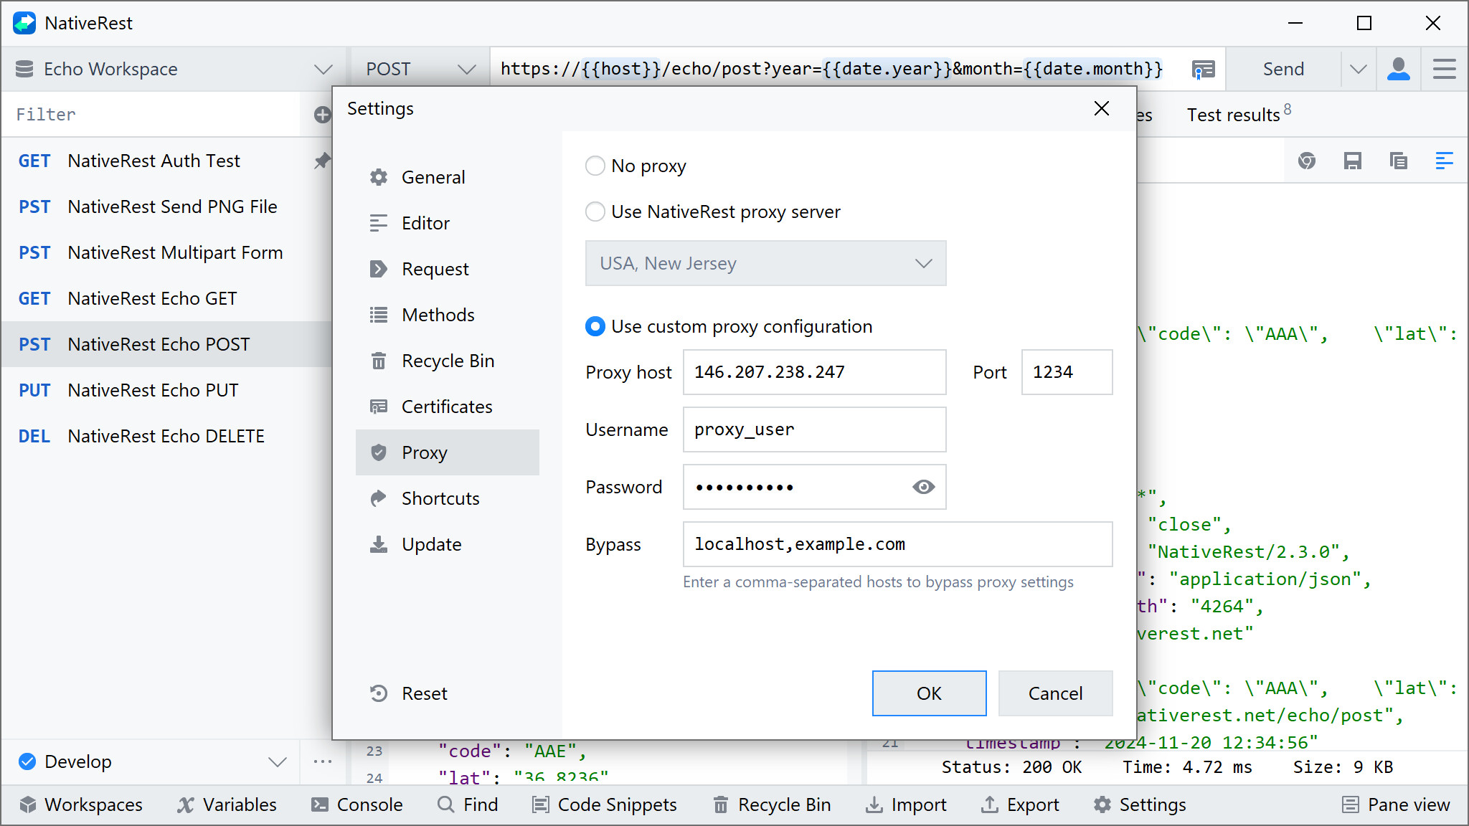Click inside the Bypass hosts field
This screenshot has height=826, width=1469.
tap(897, 544)
